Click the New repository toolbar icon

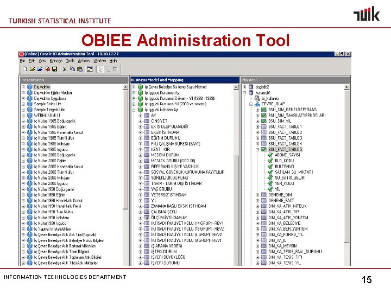coord(24,69)
